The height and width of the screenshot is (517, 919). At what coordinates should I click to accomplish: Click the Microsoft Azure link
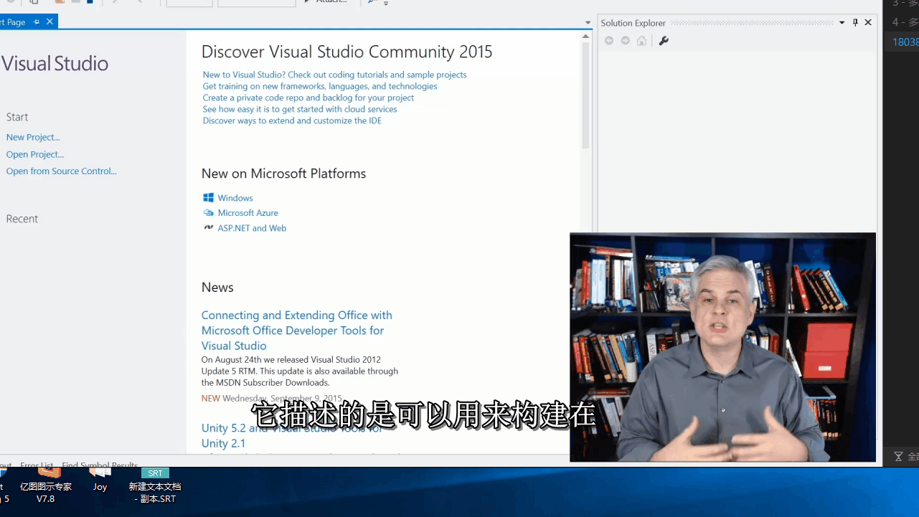[248, 213]
